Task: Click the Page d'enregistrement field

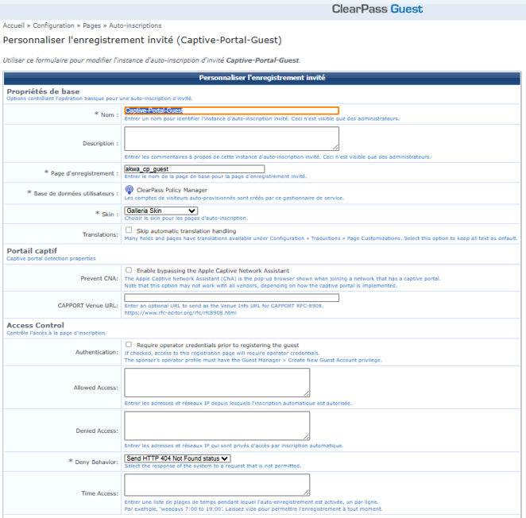Action: 194,169
